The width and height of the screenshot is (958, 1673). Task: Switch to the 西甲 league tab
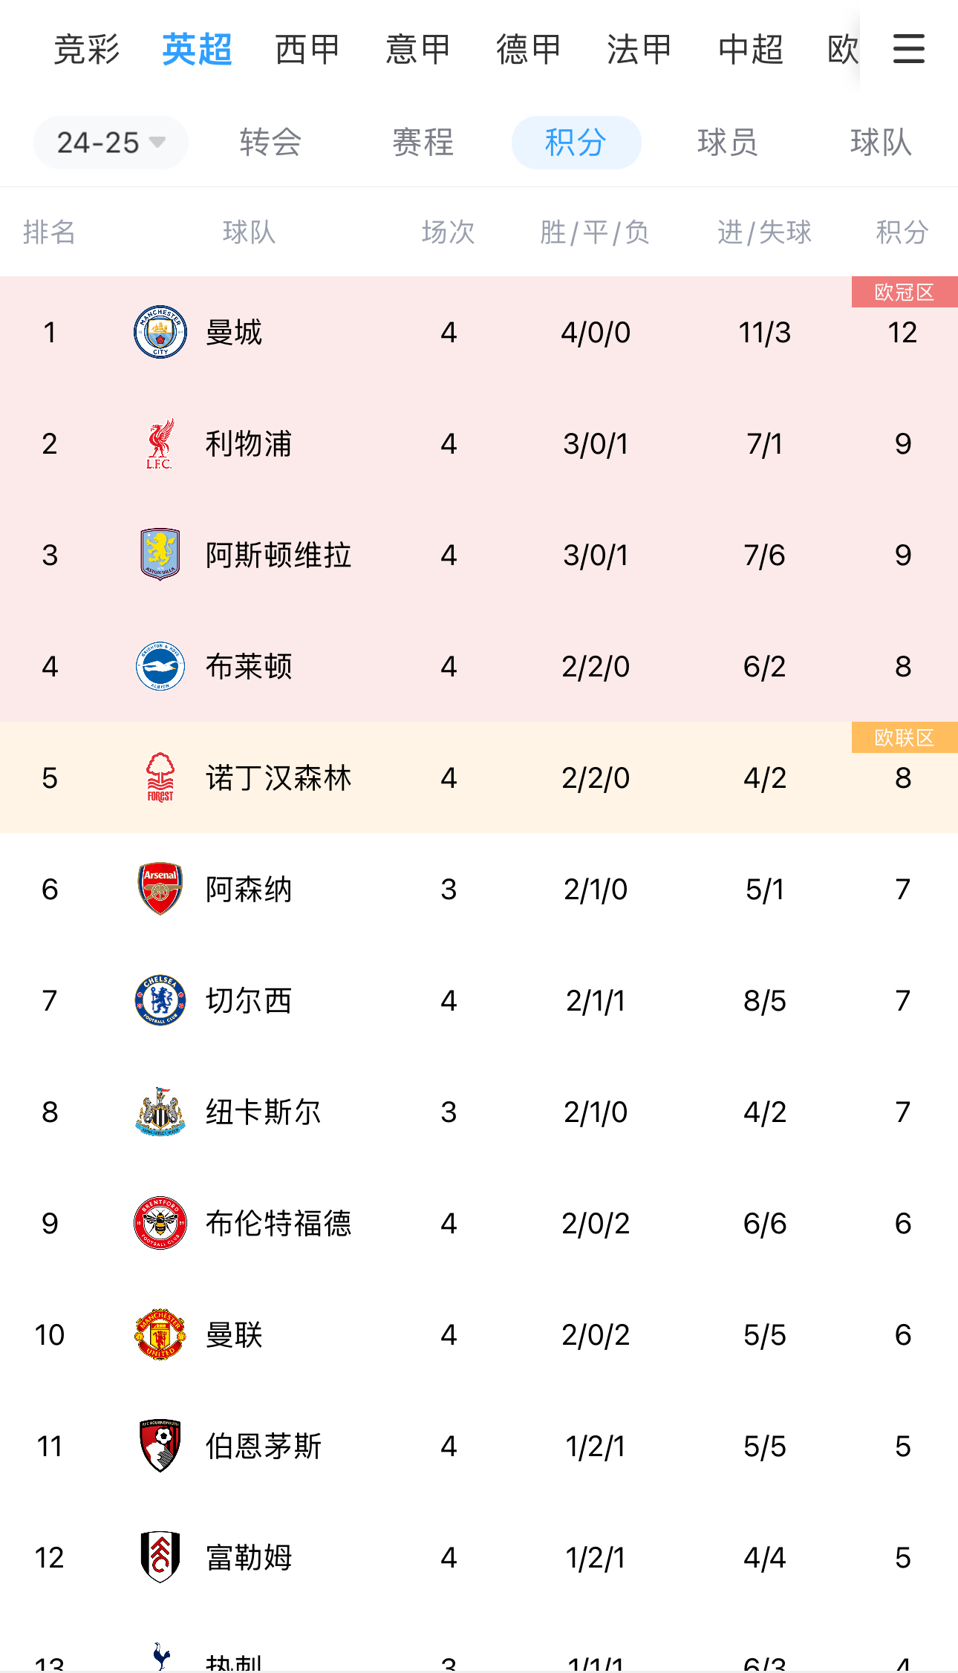click(x=307, y=49)
